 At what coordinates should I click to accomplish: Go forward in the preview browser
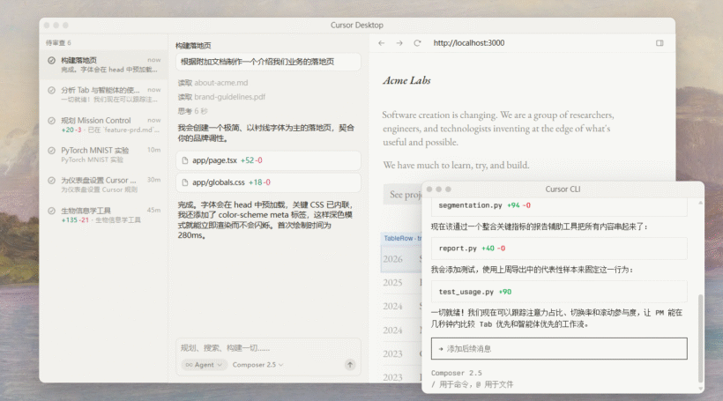(399, 43)
